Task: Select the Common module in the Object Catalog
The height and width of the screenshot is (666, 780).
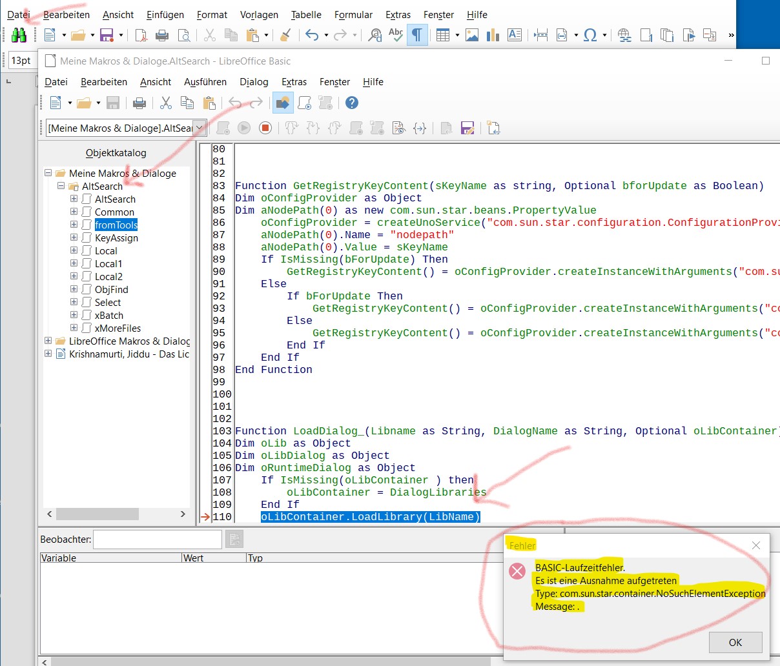Action: (x=114, y=212)
